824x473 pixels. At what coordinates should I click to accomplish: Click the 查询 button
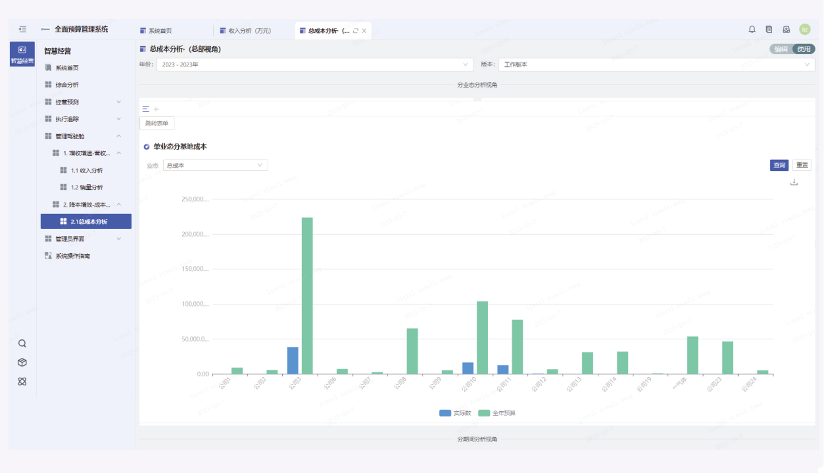coord(779,165)
